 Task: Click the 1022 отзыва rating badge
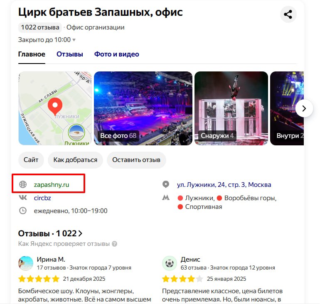40,27
